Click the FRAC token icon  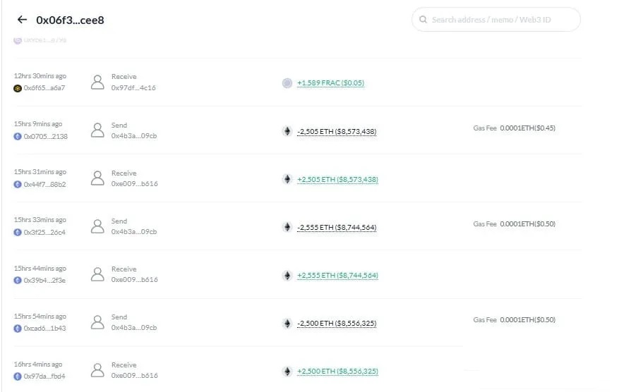pos(287,82)
